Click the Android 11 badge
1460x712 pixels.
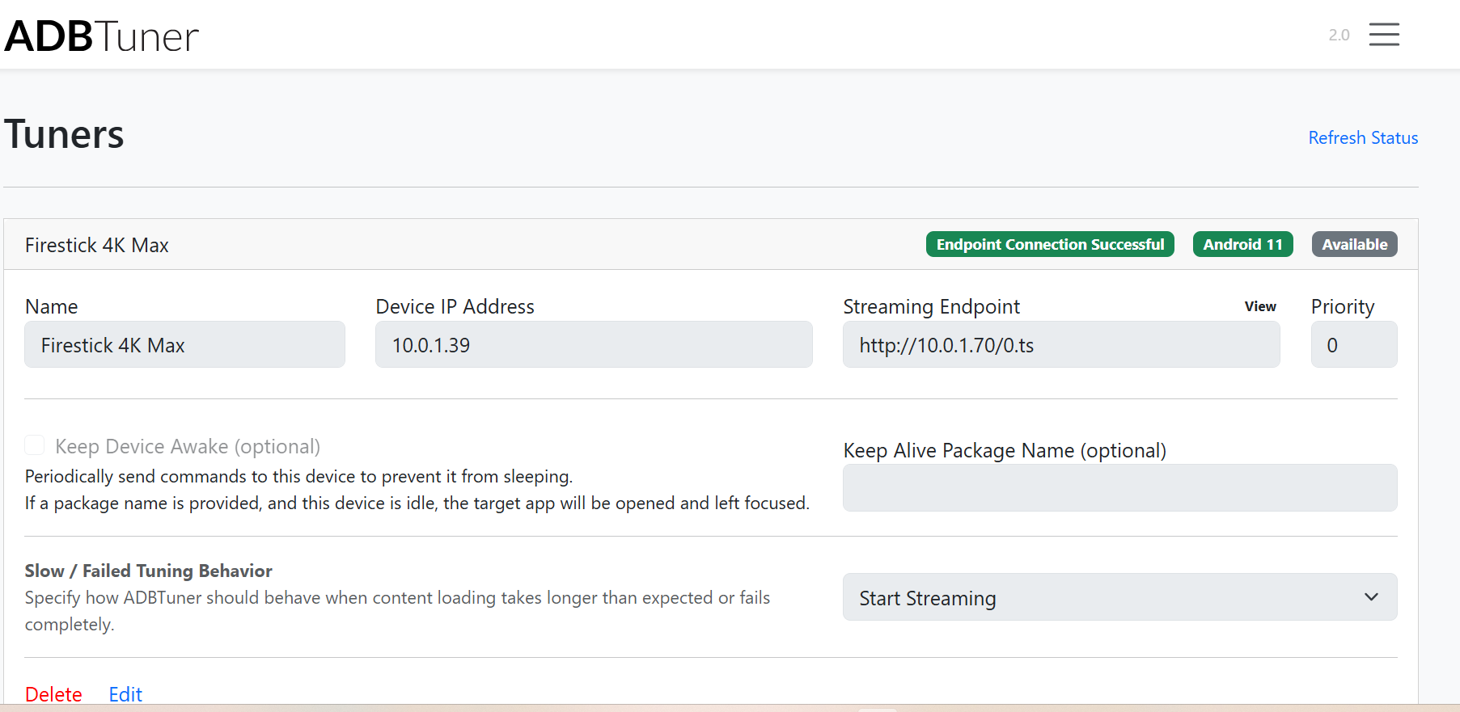point(1242,245)
